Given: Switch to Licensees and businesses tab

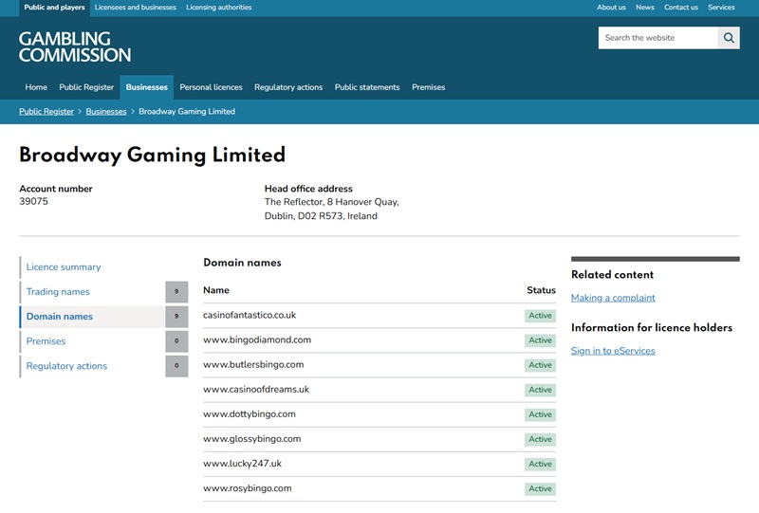Looking at the screenshot, I should click(136, 8).
